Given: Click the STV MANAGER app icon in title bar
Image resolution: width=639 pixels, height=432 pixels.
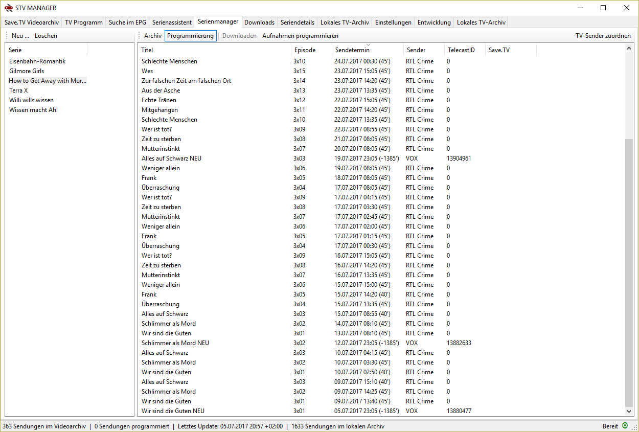Looking at the screenshot, I should (9, 8).
